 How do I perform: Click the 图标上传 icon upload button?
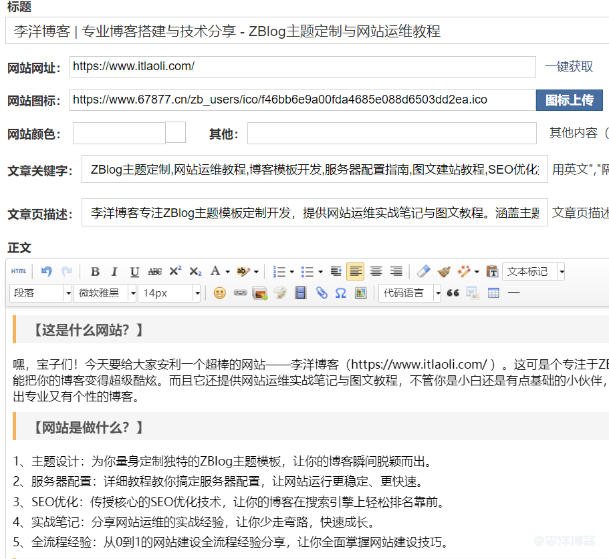[570, 100]
